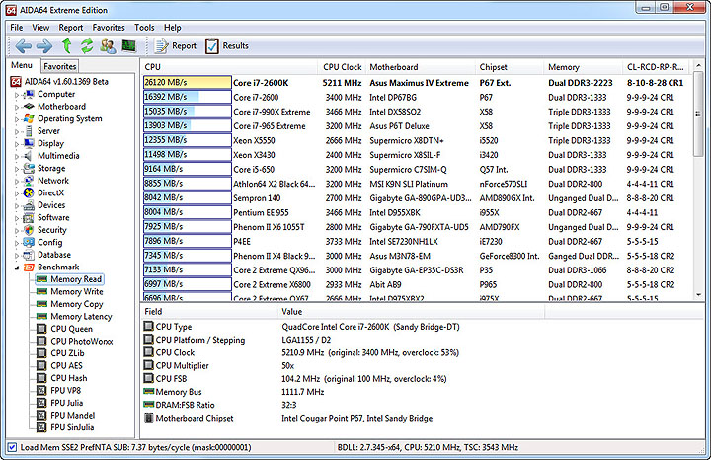
Task: Switch to the Favorites tab
Action: [59, 66]
